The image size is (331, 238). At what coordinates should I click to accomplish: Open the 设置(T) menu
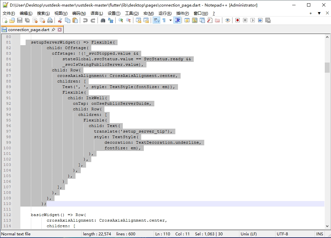114,13
